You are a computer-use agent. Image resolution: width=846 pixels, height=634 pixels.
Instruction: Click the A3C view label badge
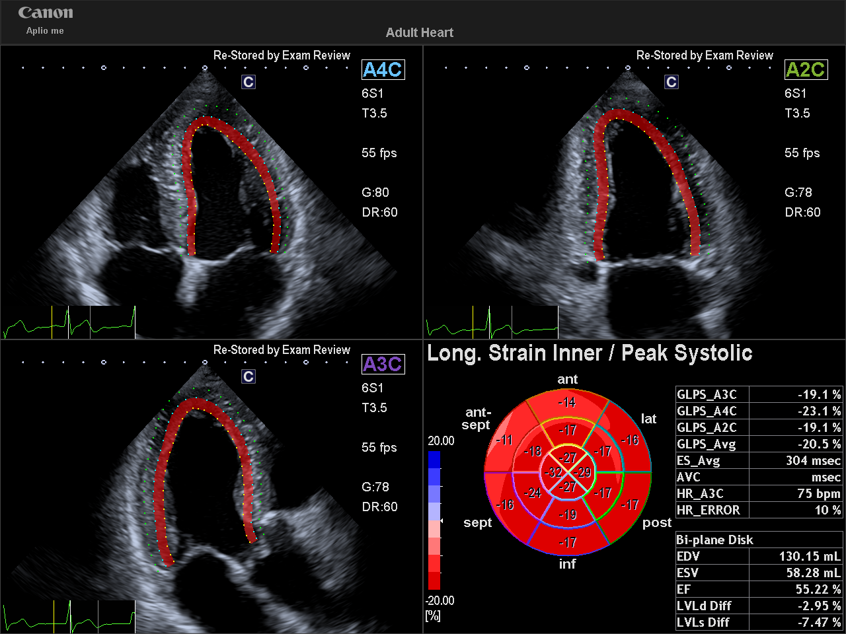pyautogui.click(x=383, y=364)
